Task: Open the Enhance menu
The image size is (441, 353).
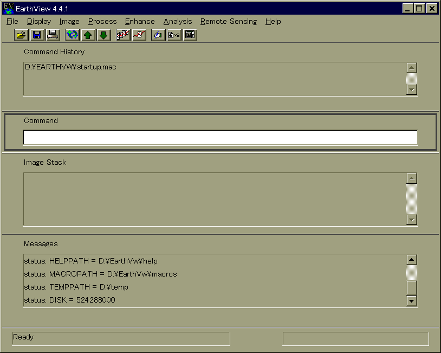Action: pyautogui.click(x=140, y=21)
